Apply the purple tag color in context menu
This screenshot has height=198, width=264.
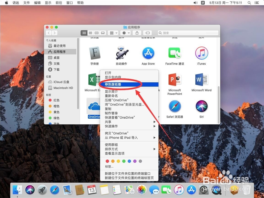click(x=135, y=161)
